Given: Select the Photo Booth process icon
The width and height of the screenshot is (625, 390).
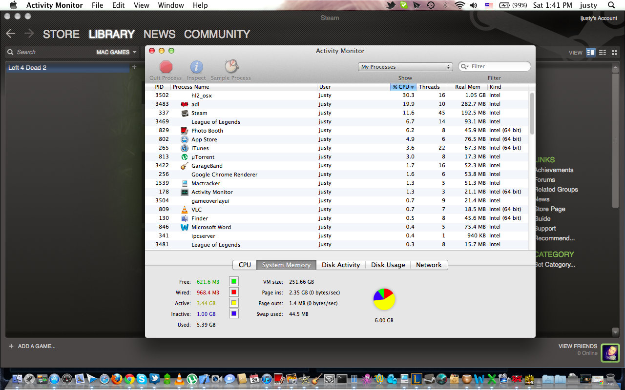Looking at the screenshot, I should click(x=185, y=131).
